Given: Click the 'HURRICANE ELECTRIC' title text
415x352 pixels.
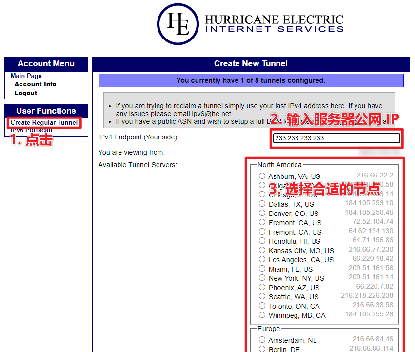Looking at the screenshot, I should [x=274, y=20].
